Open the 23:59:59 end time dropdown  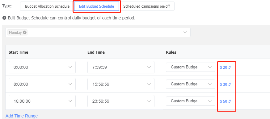pos(121,101)
